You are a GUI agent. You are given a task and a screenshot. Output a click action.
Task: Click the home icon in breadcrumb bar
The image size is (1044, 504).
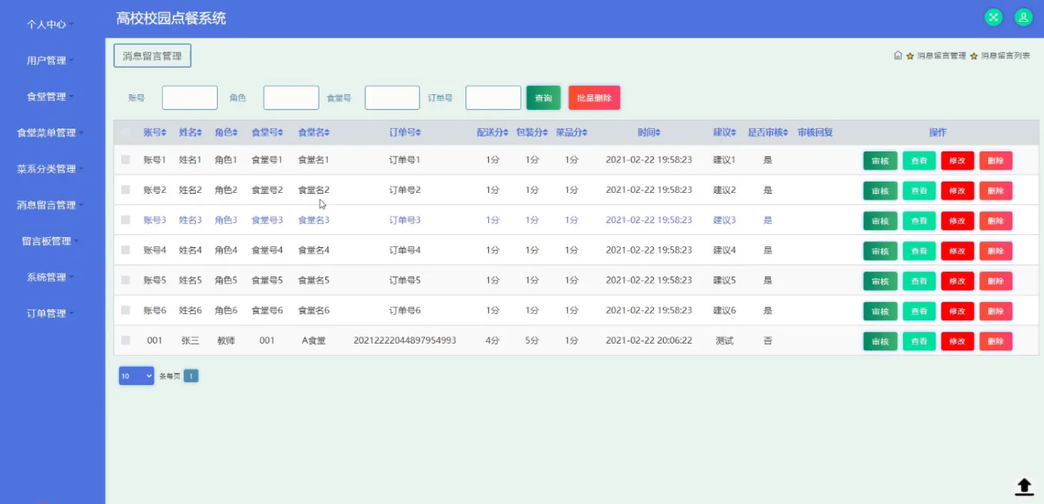coord(897,55)
